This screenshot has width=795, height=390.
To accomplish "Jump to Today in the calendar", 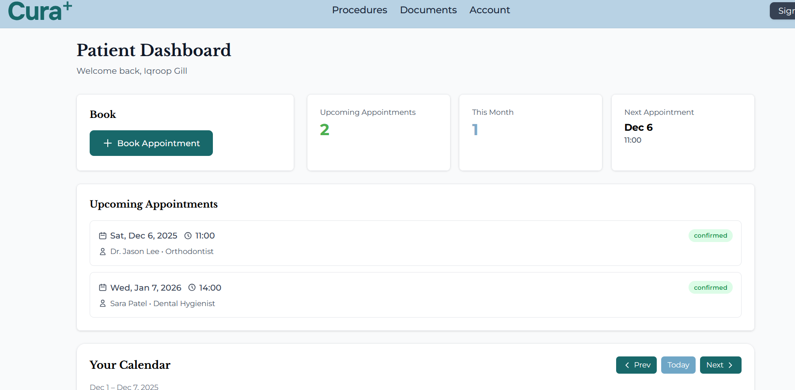I will click(x=678, y=365).
